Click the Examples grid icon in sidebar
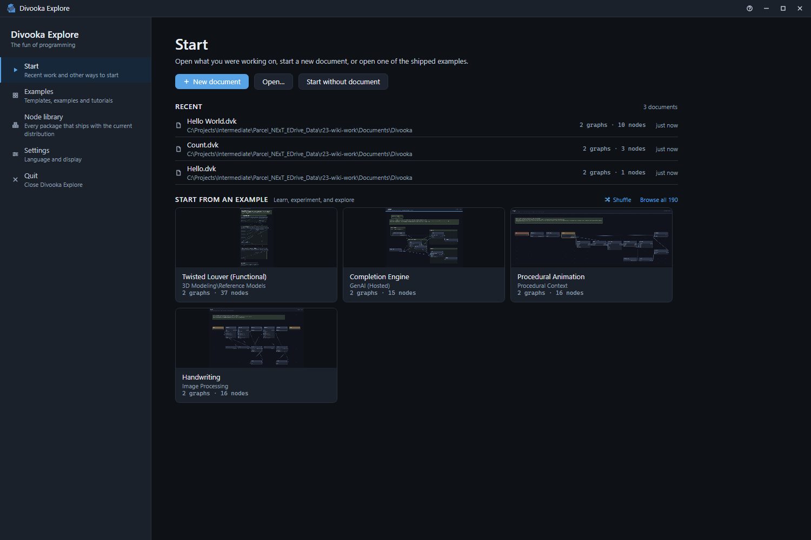This screenshot has width=811, height=540. 15,96
